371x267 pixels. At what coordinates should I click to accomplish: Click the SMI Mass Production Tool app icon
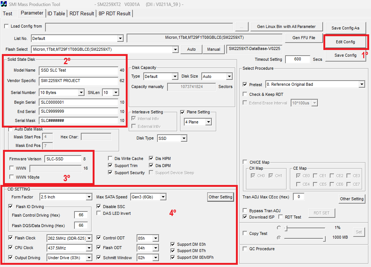click(x=4, y=4)
